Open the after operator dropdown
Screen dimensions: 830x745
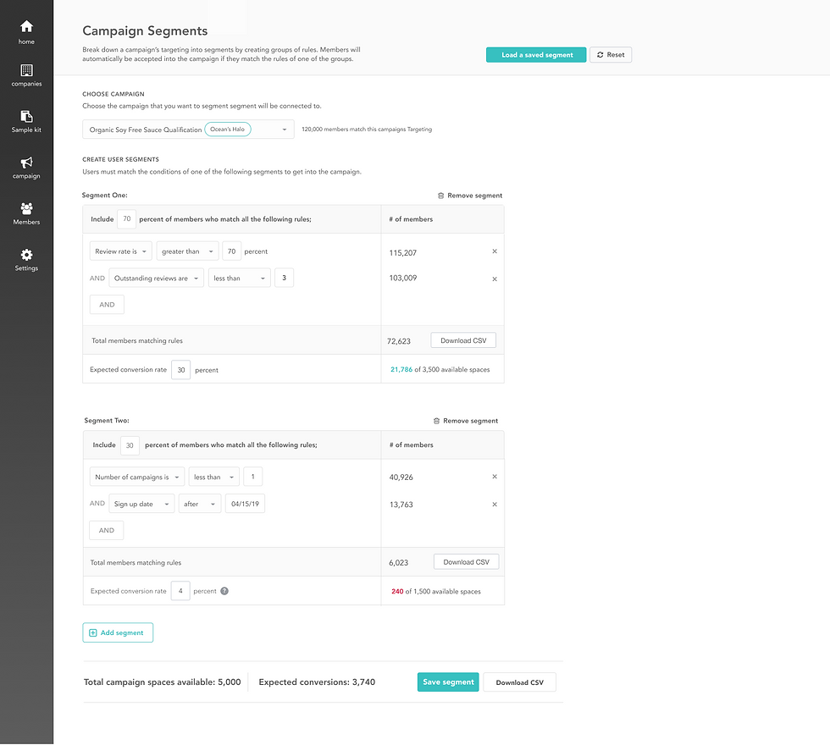coord(200,504)
